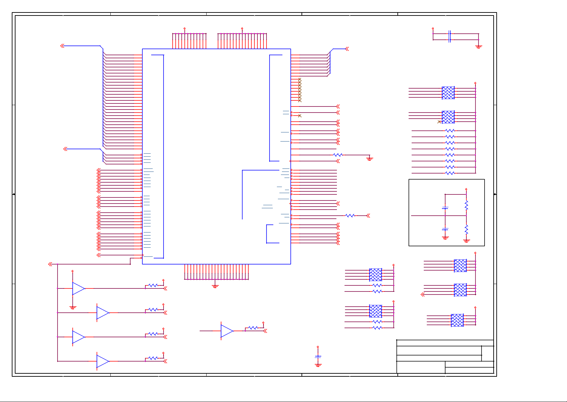Click the ground symbol beneath the topmost left buffer
This screenshot has width=567, height=402.
(x=73, y=307)
